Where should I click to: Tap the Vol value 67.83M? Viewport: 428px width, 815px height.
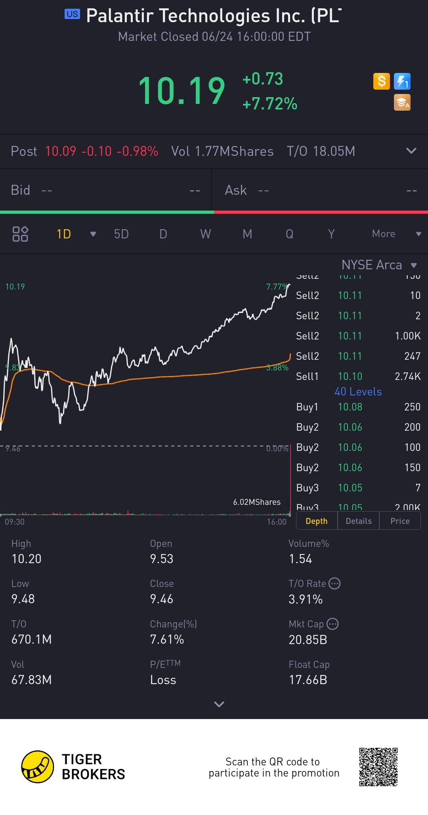tap(32, 680)
